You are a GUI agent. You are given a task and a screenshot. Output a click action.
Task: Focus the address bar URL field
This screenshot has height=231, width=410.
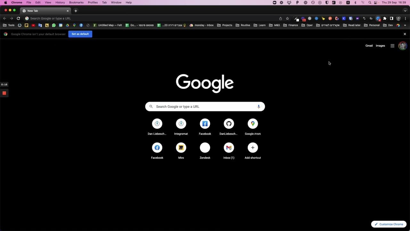(151, 19)
